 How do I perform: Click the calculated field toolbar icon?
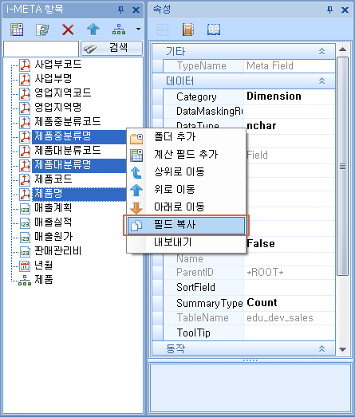17,30
